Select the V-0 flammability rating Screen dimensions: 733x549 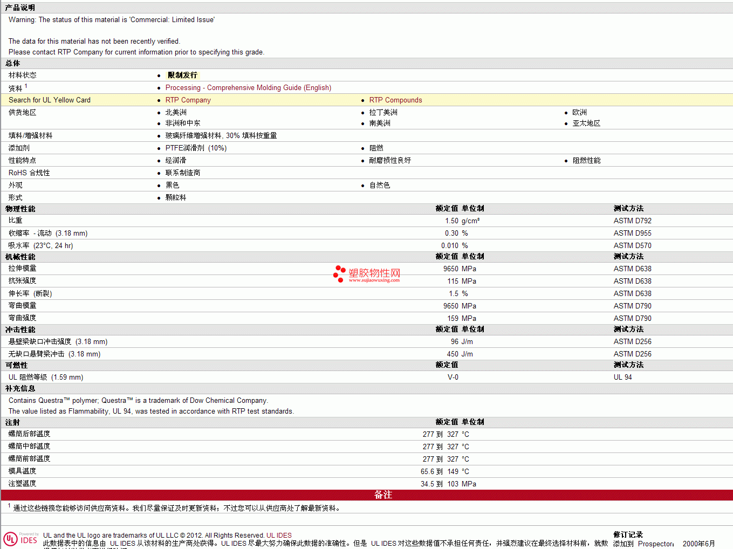point(453,377)
